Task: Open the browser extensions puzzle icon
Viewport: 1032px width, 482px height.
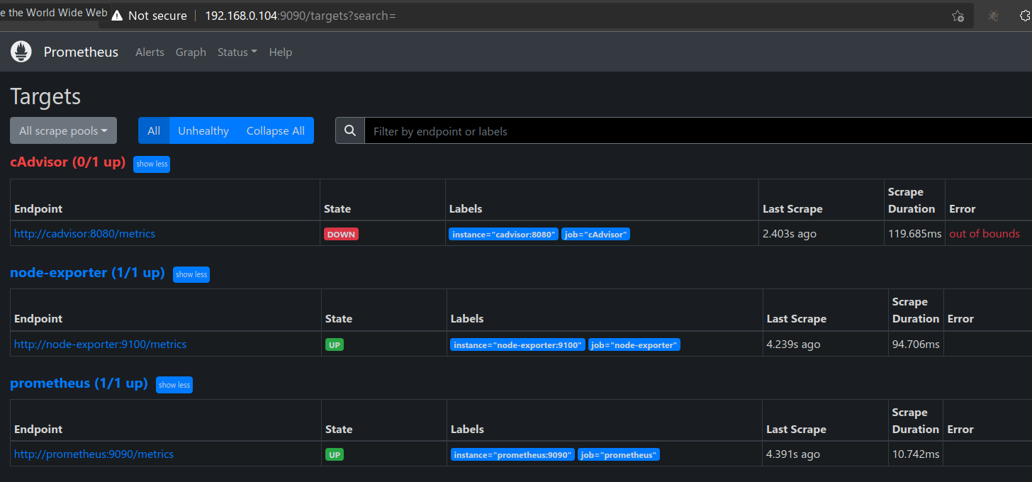Action: (x=1025, y=16)
